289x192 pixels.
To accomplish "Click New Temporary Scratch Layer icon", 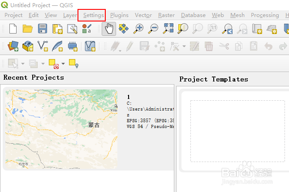I will 73,46.
